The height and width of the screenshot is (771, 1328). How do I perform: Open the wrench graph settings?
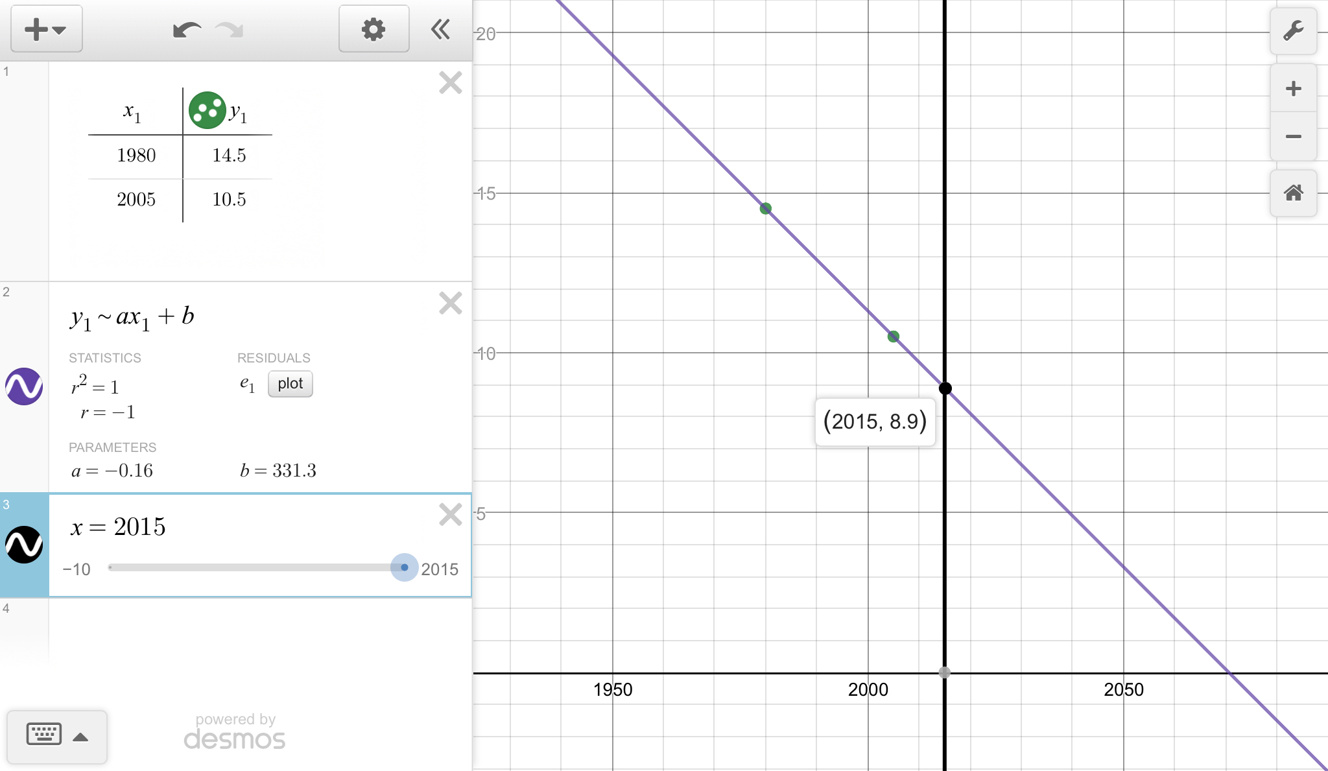[x=1293, y=30]
